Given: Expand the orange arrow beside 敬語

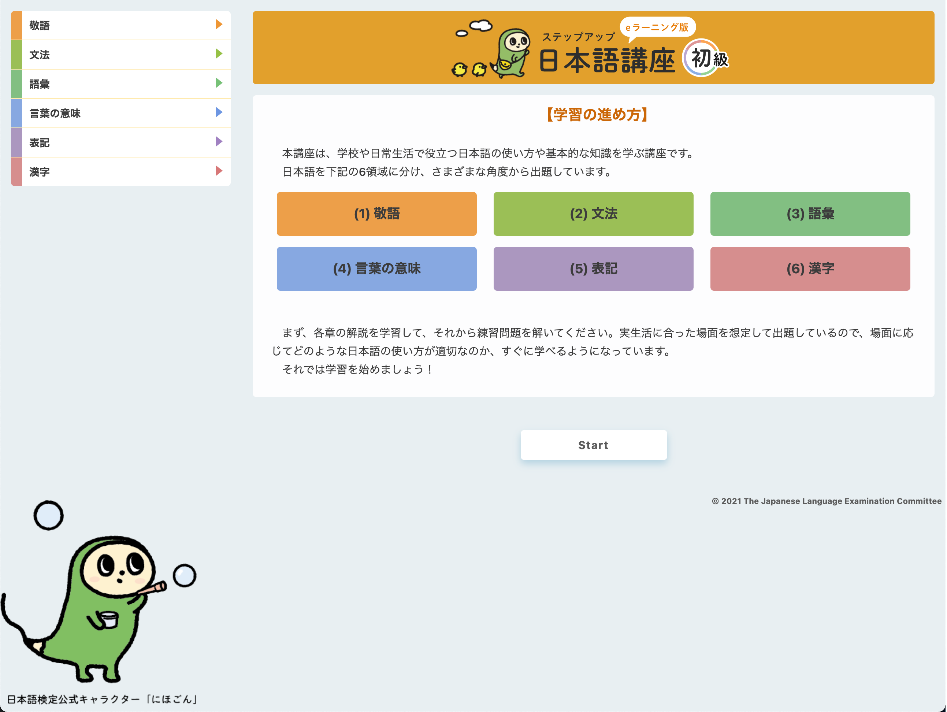Looking at the screenshot, I should [219, 25].
